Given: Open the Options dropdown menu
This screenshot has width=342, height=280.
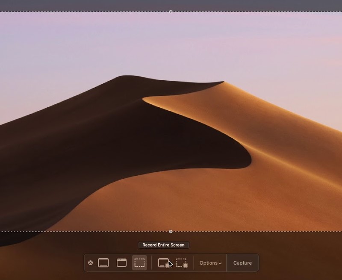Looking at the screenshot, I should 209,263.
